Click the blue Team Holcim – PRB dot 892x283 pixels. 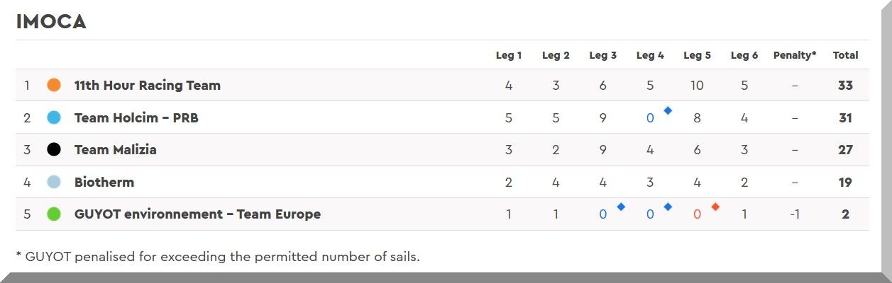53,117
